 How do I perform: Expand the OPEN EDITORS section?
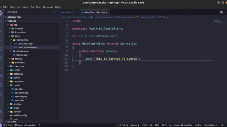click(32, 17)
